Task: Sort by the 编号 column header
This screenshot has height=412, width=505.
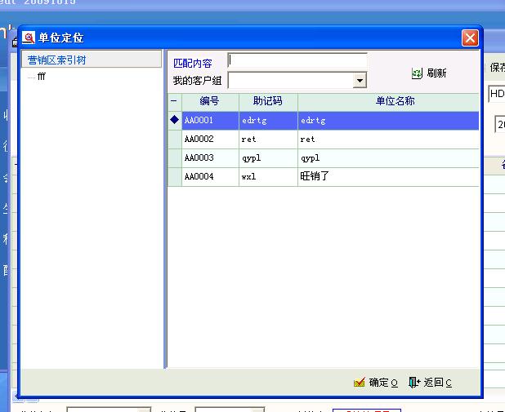Action: (210, 101)
